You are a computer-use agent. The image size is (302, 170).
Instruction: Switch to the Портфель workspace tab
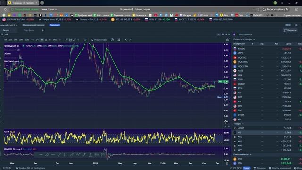click(x=28, y=30)
